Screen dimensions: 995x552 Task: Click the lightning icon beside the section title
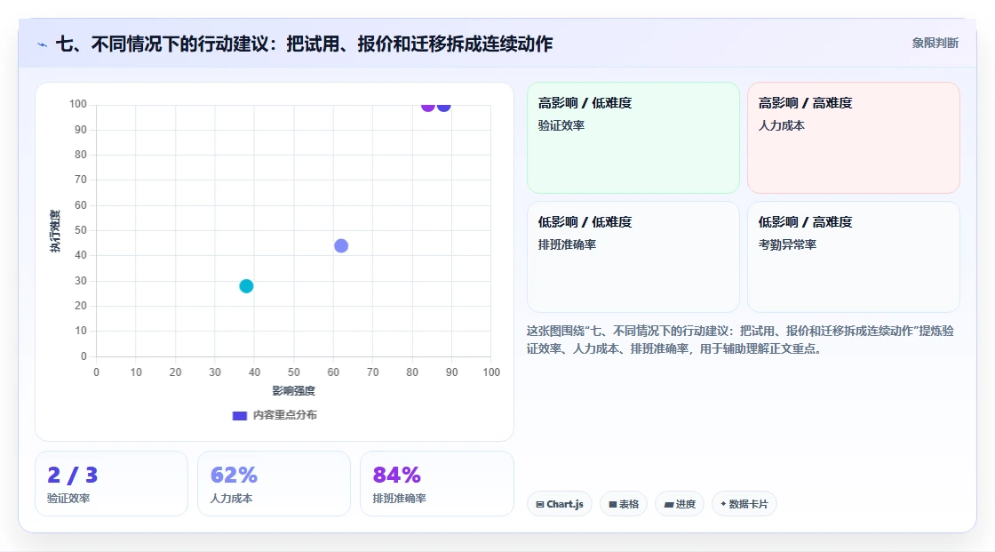tap(43, 44)
